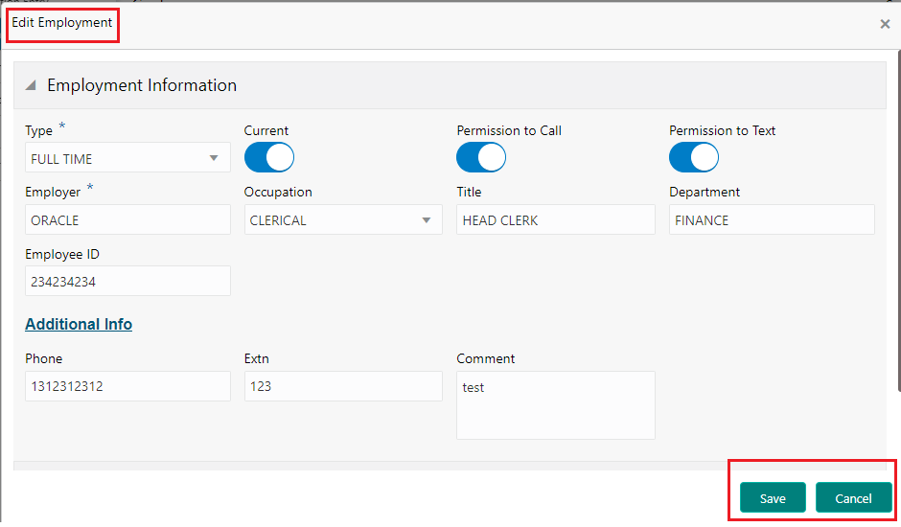This screenshot has height=527, width=901.
Task: Click the Save button
Action: (773, 498)
